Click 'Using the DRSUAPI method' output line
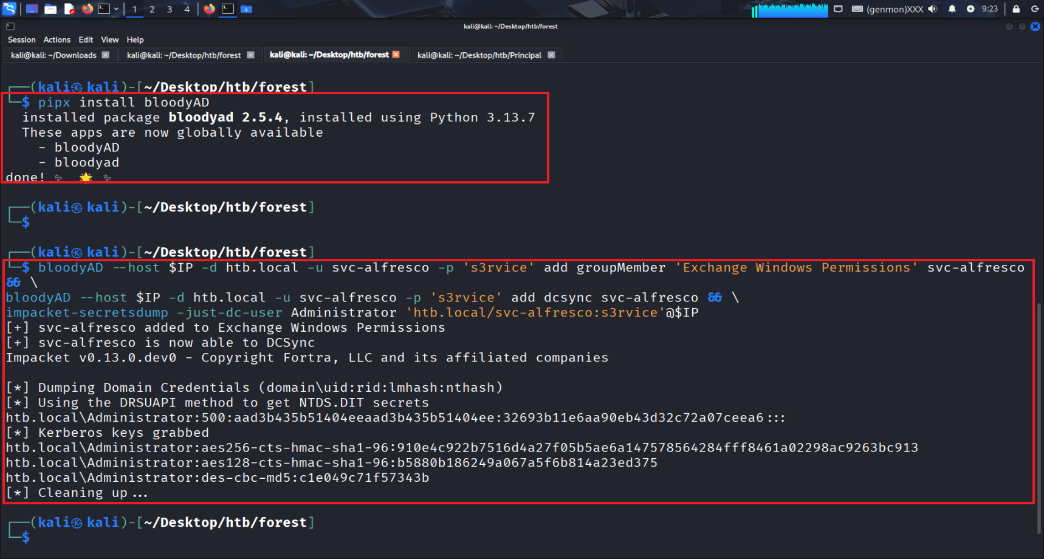1044x559 pixels. click(218, 403)
